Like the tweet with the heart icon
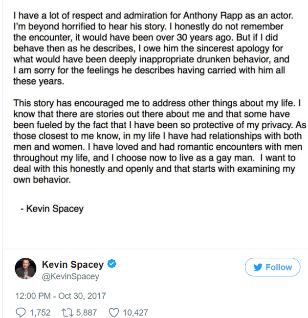This screenshot has height=318, width=308. click(114, 312)
